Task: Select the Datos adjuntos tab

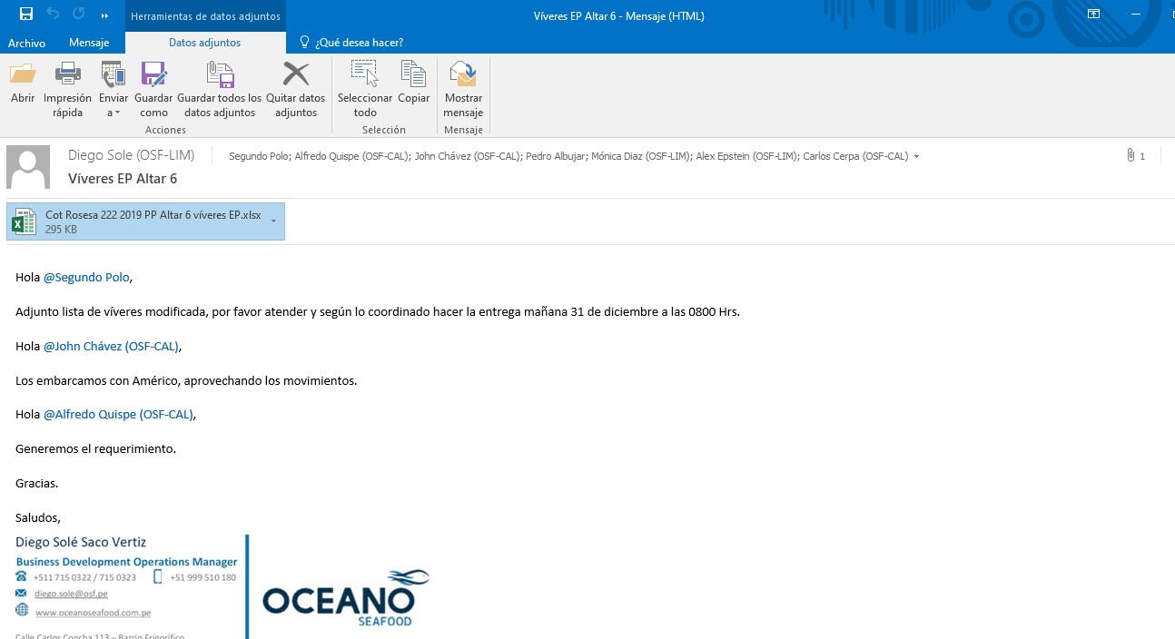Action: click(x=204, y=43)
